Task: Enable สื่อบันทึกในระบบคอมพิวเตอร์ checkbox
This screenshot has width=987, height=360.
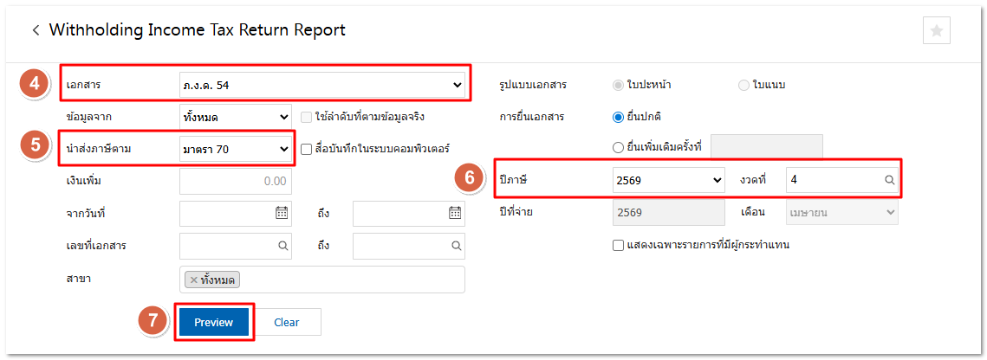Action: point(307,149)
